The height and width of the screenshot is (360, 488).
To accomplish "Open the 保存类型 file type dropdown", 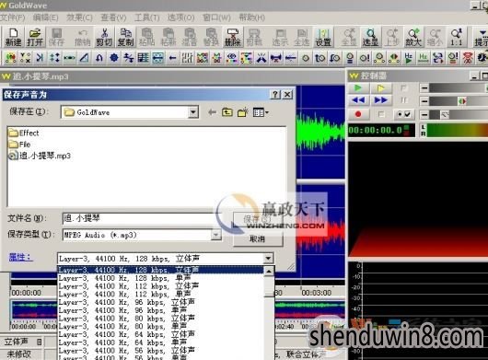I will click(215, 235).
